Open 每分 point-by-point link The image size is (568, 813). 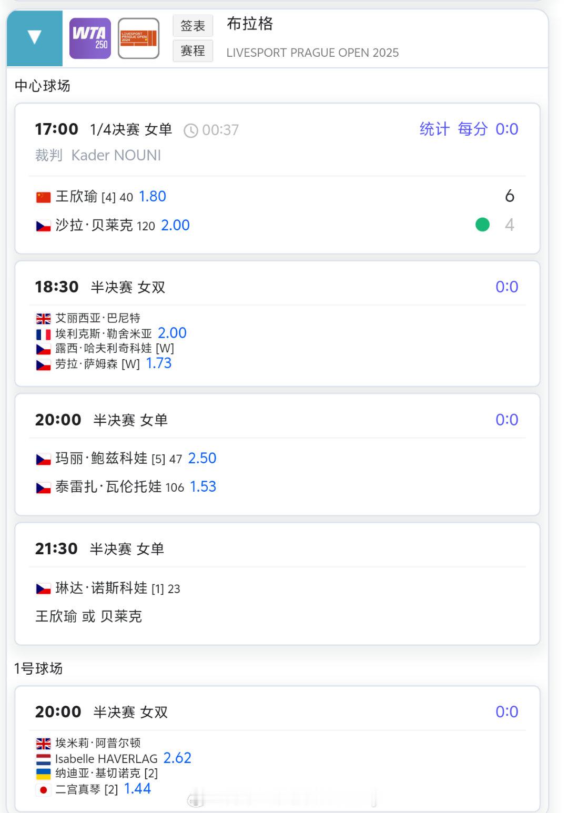pyautogui.click(x=473, y=129)
